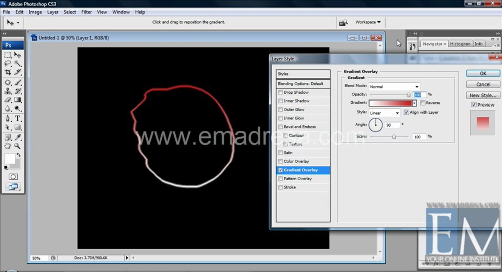Open the tool preset picker arrow
The image size is (502, 272).
point(18,23)
